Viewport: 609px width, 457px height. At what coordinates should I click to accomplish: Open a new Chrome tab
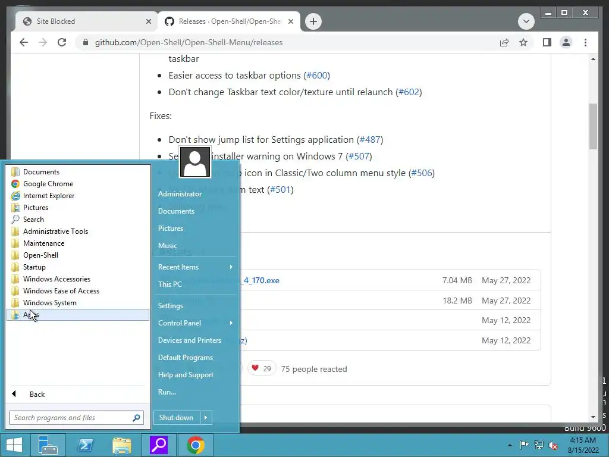(x=313, y=21)
